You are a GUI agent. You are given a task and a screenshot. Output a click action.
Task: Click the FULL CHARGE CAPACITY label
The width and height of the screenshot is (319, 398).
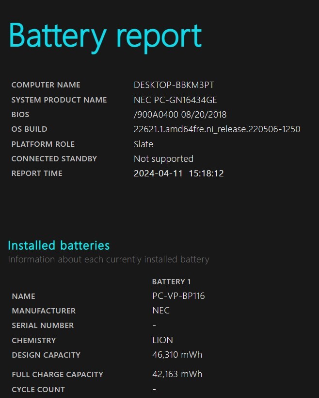point(57,374)
